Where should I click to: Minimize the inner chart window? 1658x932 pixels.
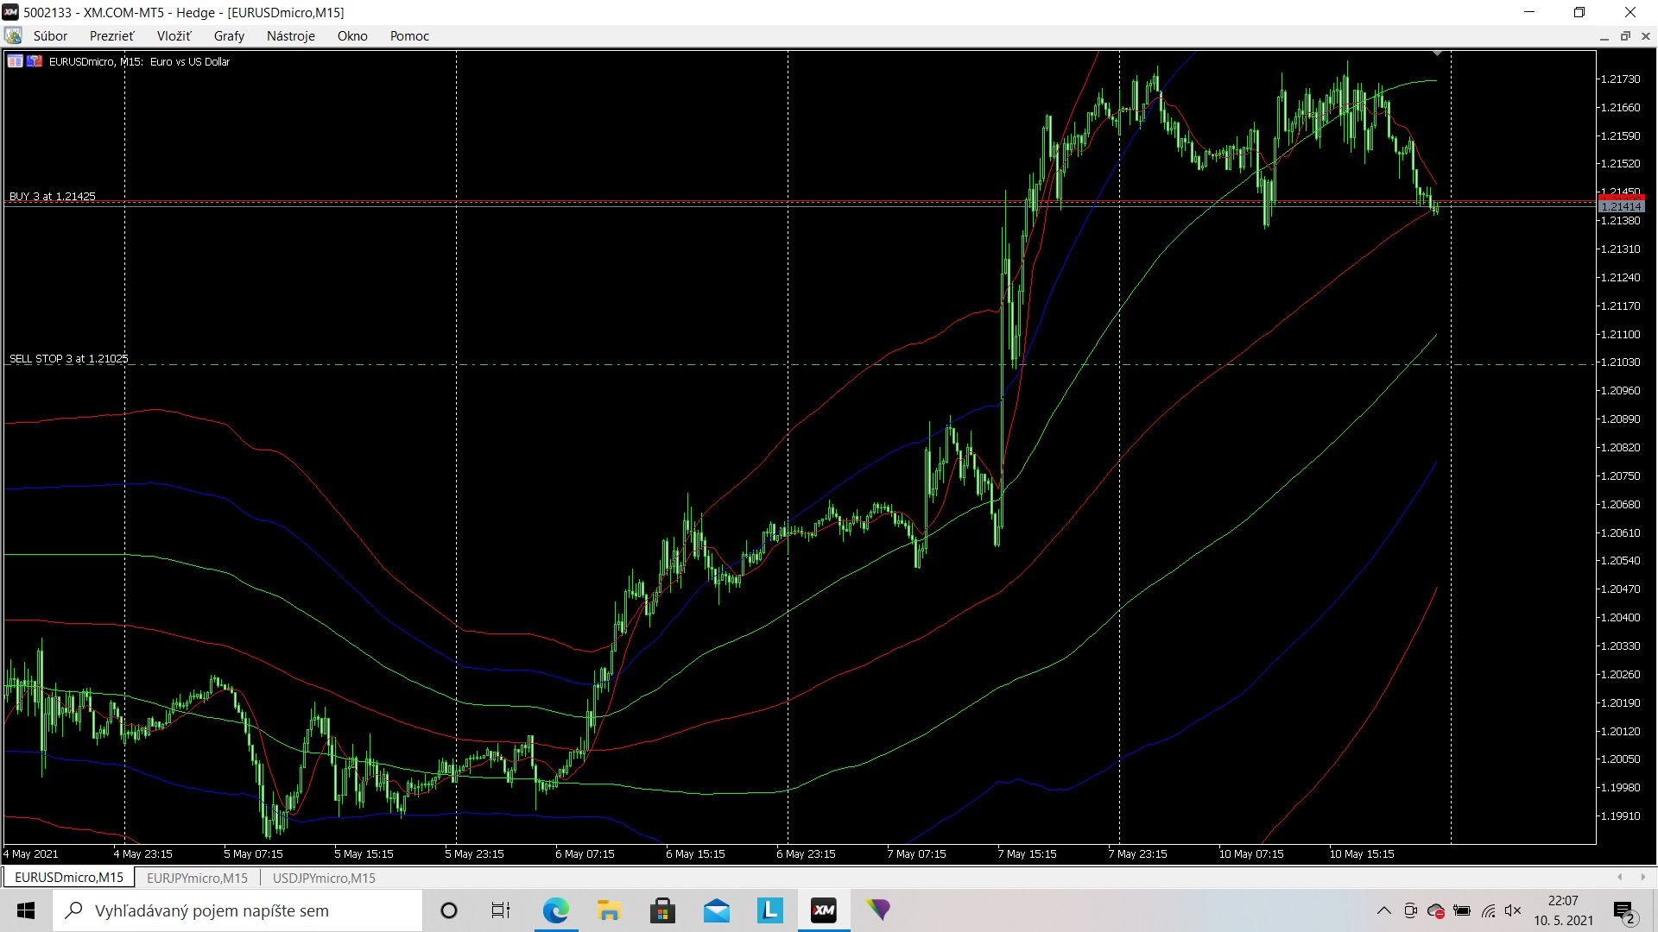coord(1604,36)
